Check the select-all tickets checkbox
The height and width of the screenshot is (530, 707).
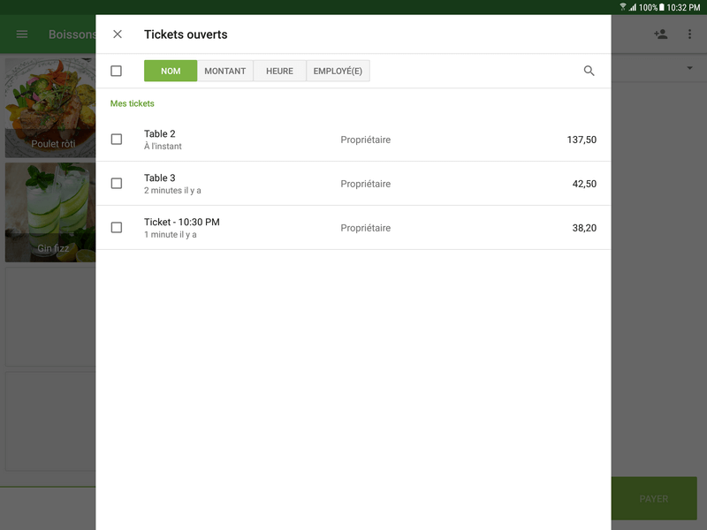[x=116, y=70]
